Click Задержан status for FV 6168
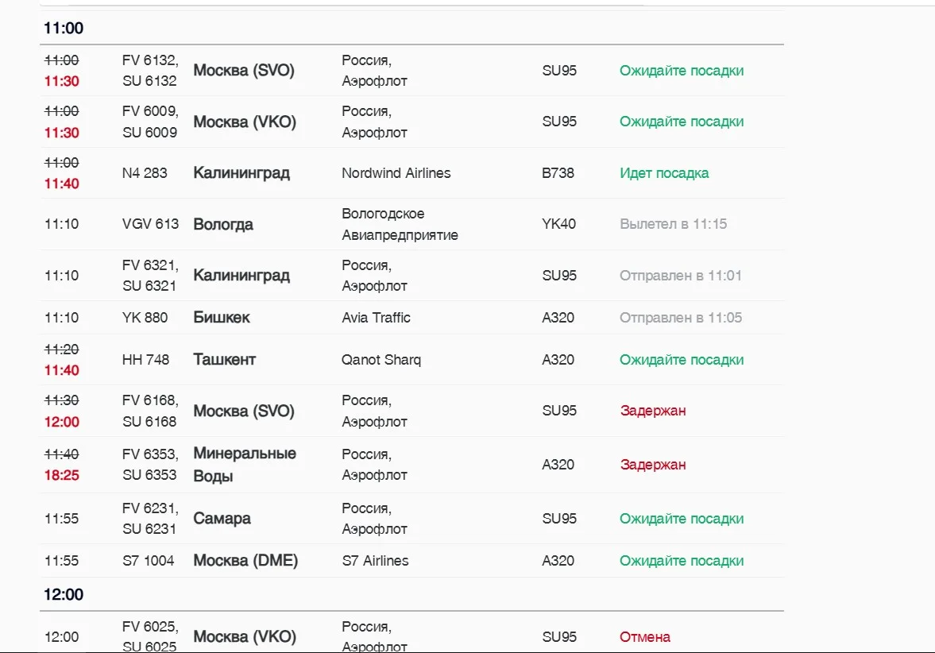The image size is (935, 653). [653, 411]
